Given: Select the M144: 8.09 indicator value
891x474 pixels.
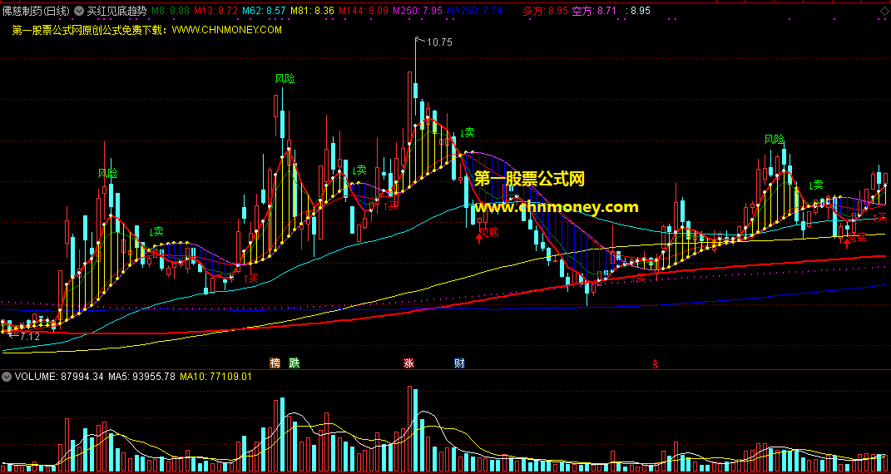Looking at the screenshot, I should point(363,11).
